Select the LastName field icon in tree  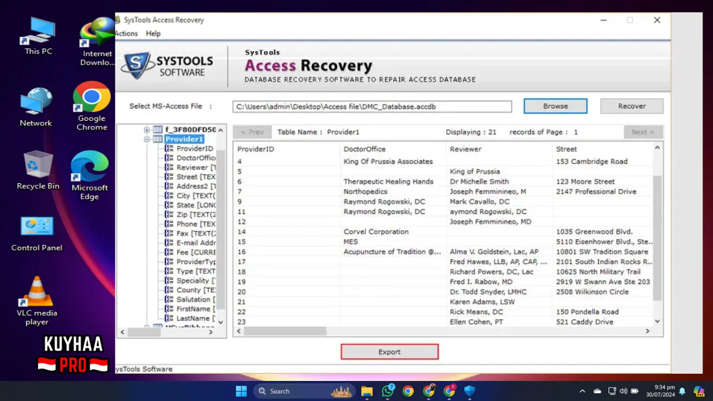(169, 319)
